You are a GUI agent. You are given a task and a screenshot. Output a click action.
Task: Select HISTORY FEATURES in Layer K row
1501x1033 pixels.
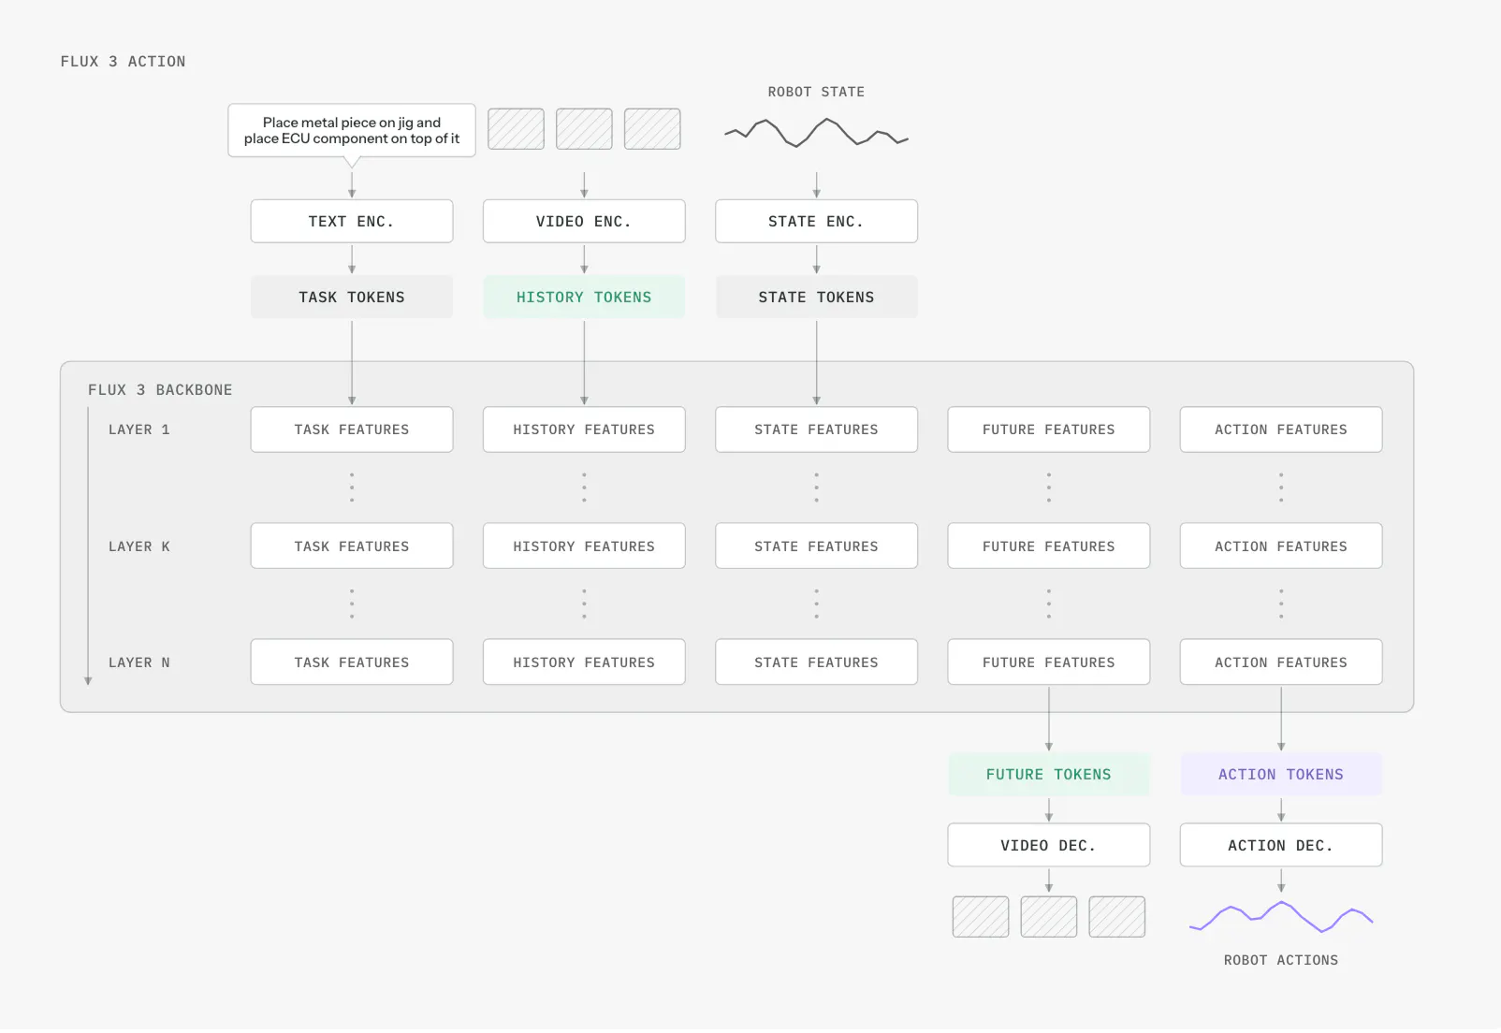tap(584, 546)
